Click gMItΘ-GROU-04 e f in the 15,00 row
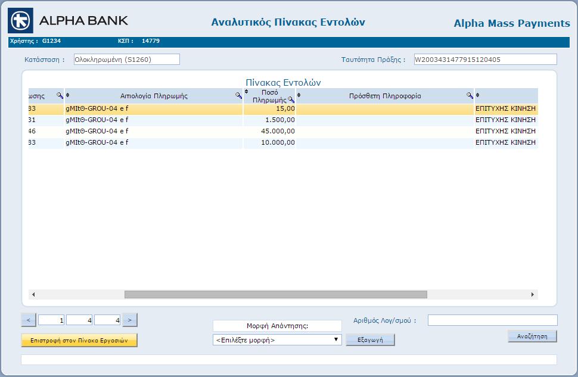The image size is (578, 377). (97, 109)
